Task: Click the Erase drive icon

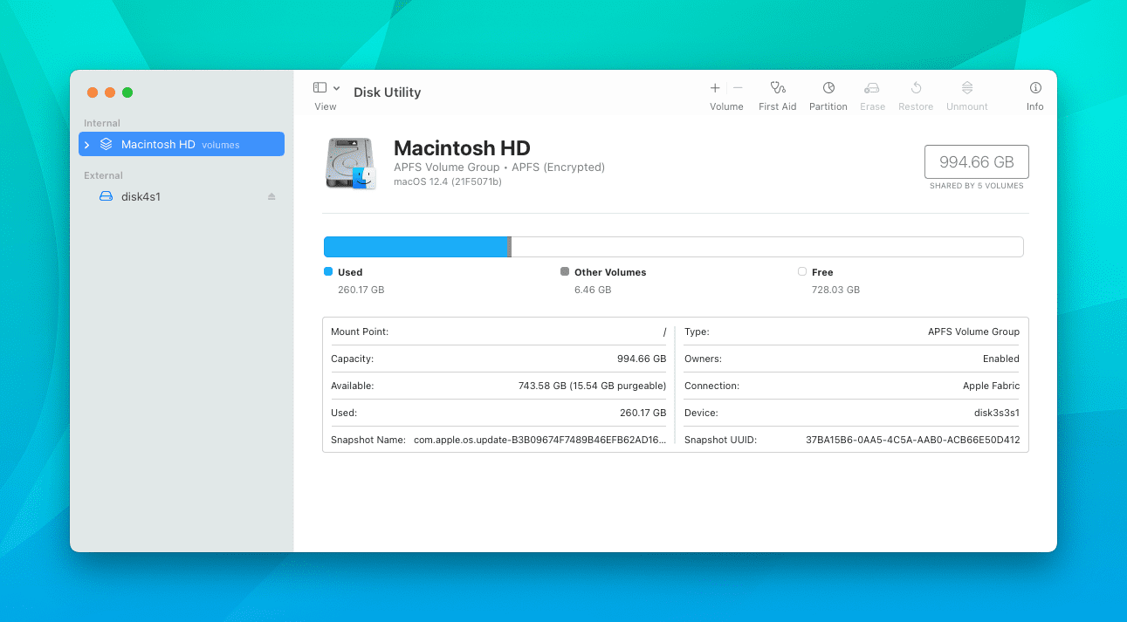Action: click(871, 88)
